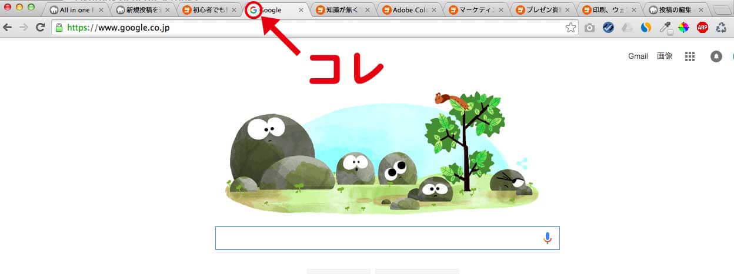Open the blue and yellow circle extension
The image size is (734, 274).
(x=646, y=27)
